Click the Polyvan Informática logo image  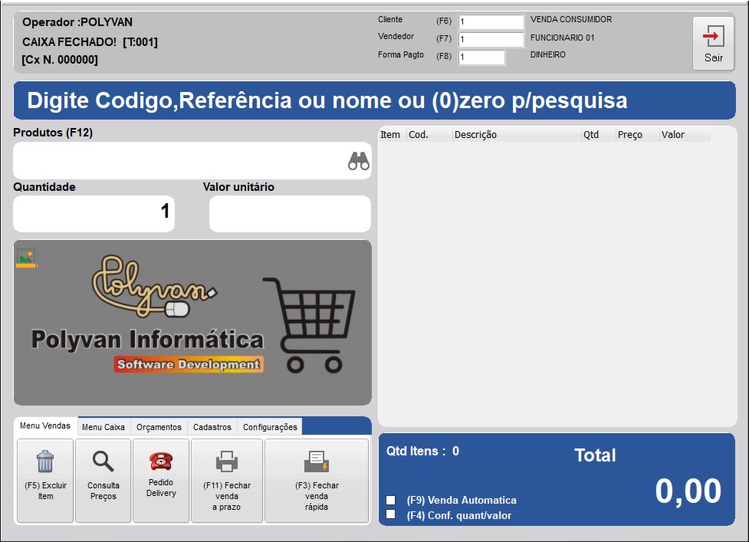click(192, 323)
